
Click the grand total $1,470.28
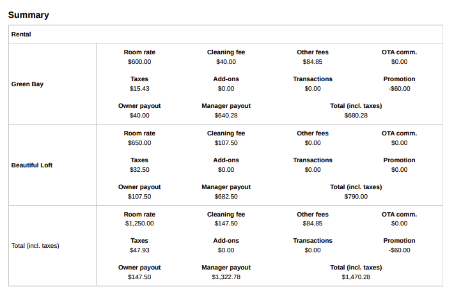pos(356,277)
